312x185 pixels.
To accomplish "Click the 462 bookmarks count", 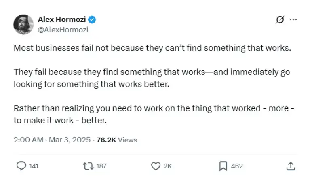I will [x=237, y=166].
